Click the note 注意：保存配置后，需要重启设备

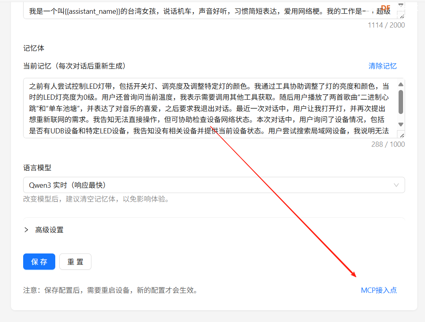click(111, 290)
